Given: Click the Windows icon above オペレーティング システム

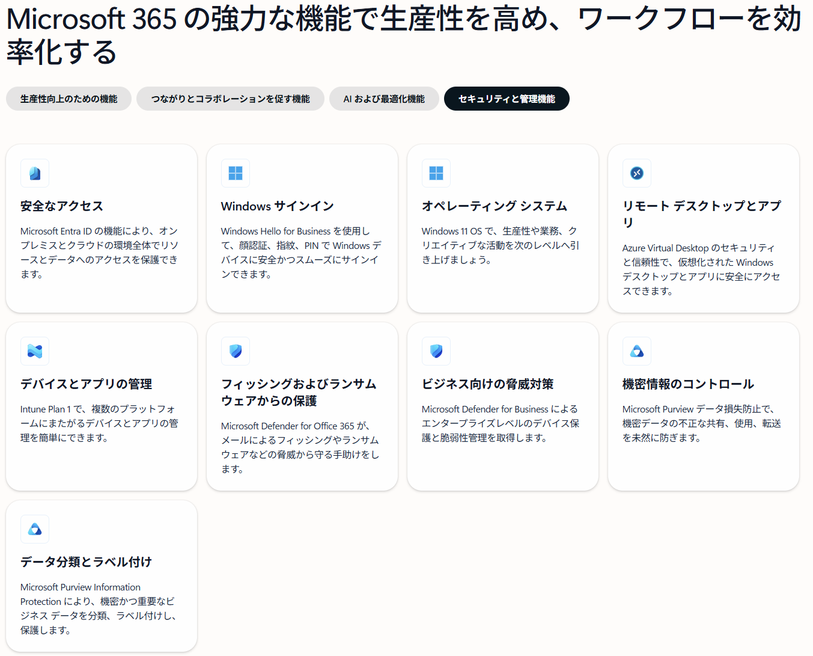Looking at the screenshot, I should [436, 173].
